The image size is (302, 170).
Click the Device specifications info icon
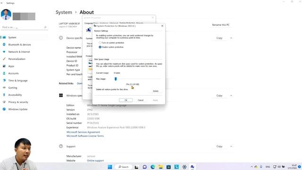tap(61, 38)
